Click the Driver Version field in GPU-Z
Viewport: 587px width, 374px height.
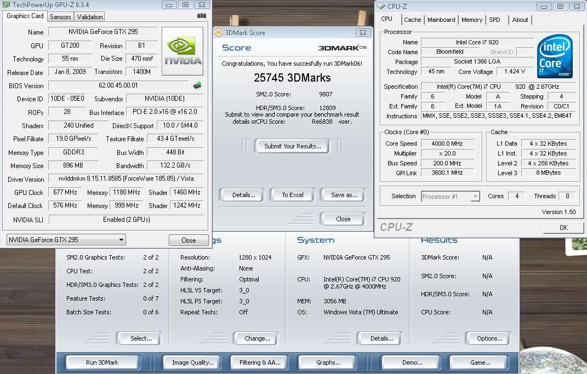pyautogui.click(x=126, y=179)
